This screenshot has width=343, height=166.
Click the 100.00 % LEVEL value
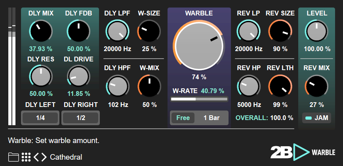pyautogui.click(x=317, y=49)
